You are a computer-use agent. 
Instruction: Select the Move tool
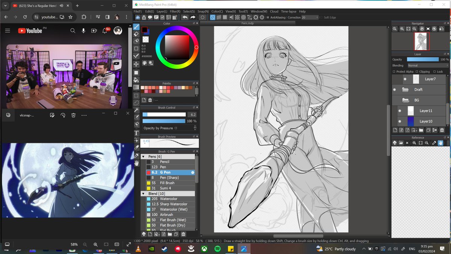point(136,64)
